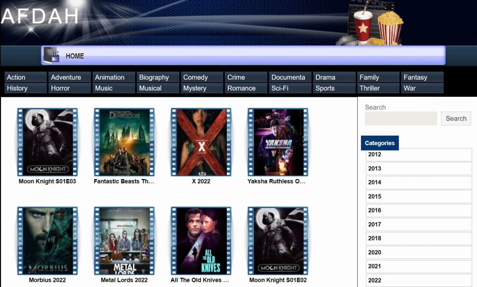477x287 pixels.
Task: Click the Yaksha Ruthless title text
Action: coord(276,181)
